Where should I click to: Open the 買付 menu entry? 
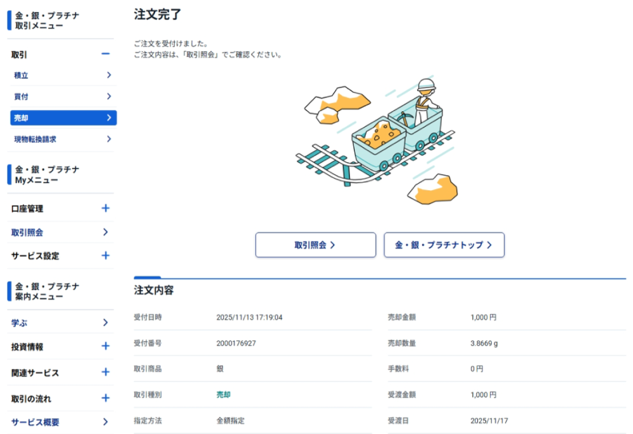22,97
